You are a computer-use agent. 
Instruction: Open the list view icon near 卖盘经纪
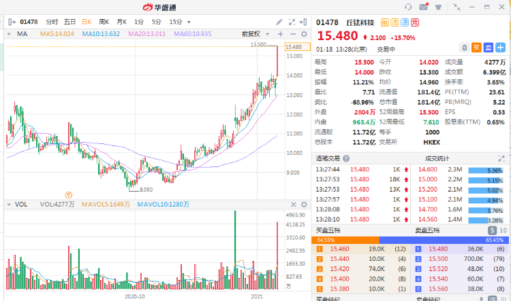point(493,299)
